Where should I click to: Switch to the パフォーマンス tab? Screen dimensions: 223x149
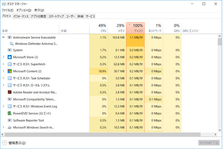point(21,16)
